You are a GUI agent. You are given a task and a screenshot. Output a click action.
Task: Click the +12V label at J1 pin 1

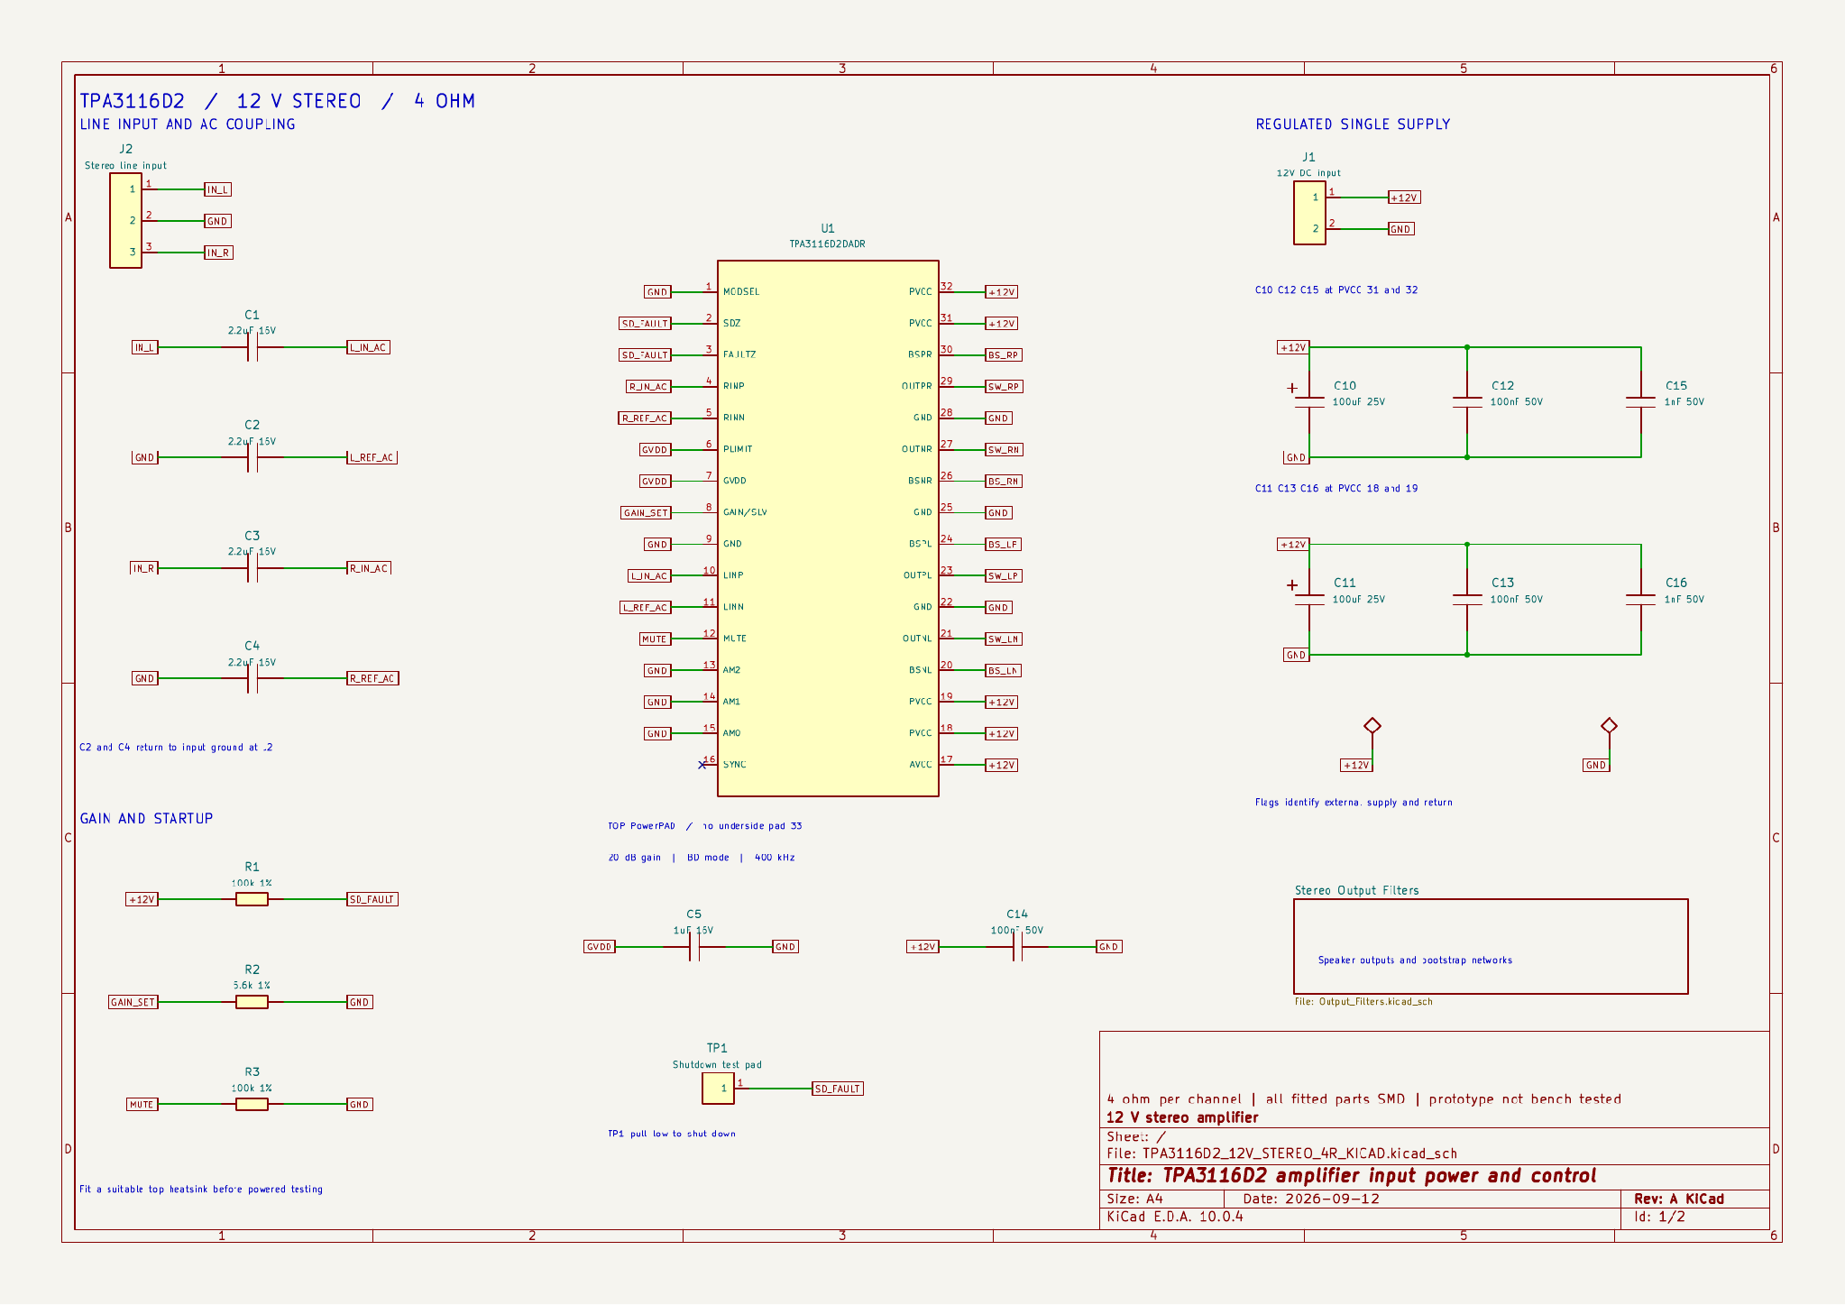pos(1404,198)
